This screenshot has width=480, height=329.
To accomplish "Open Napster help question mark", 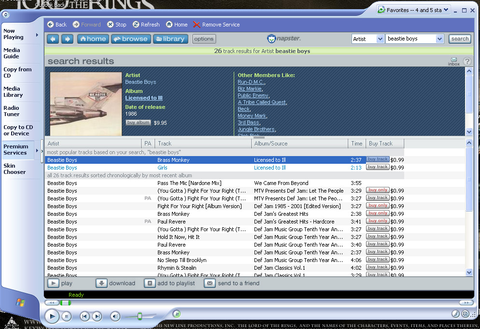I will [467, 61].
